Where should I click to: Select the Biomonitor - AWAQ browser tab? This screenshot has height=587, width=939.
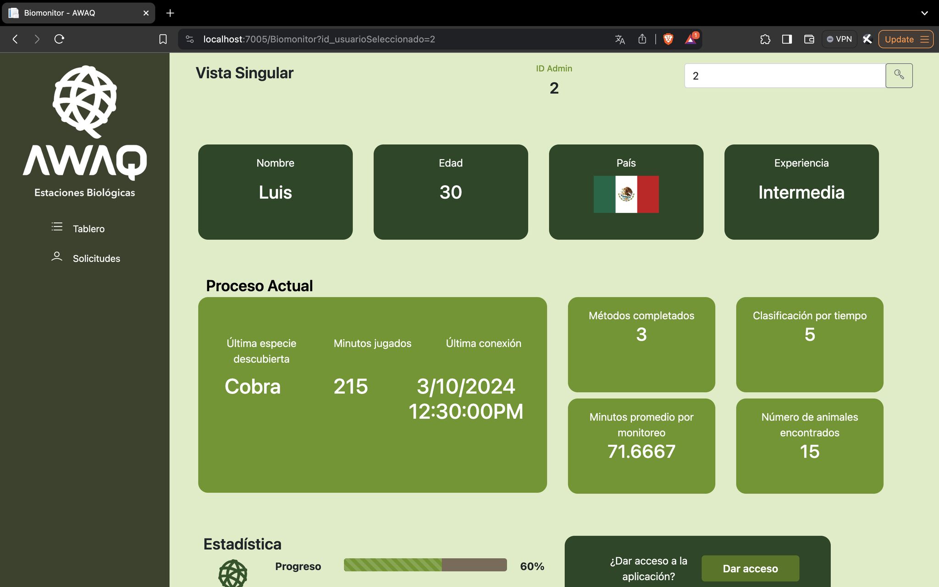(78, 13)
